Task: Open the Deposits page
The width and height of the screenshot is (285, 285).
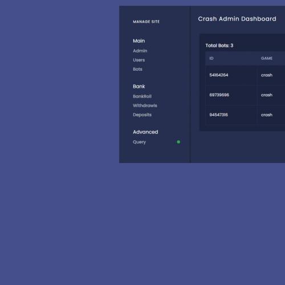Action: [142, 115]
